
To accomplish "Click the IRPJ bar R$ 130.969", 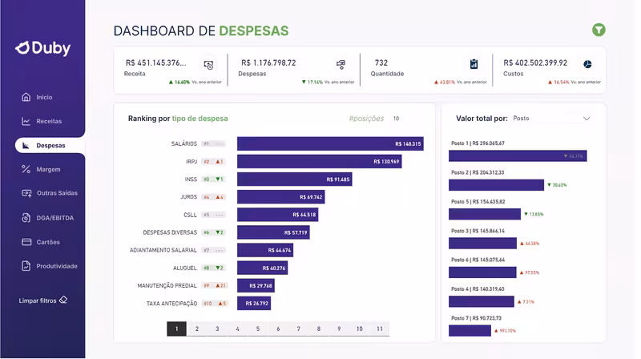I will coord(319,162).
